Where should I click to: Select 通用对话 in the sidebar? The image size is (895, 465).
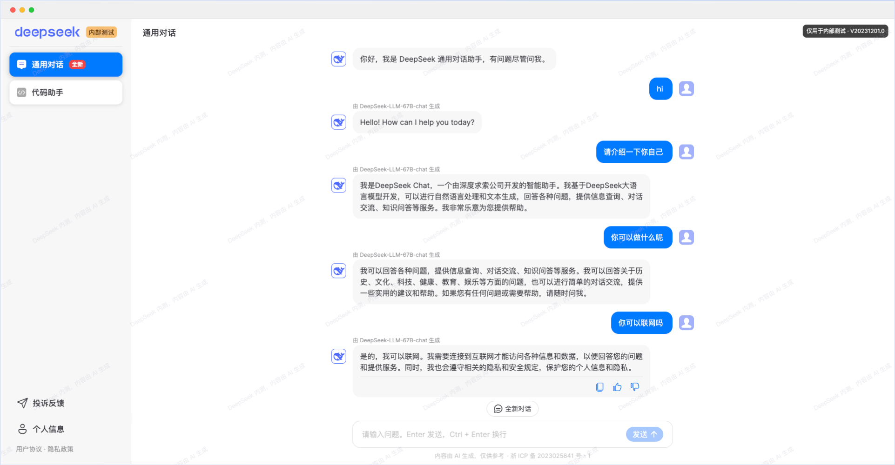pyautogui.click(x=47, y=64)
